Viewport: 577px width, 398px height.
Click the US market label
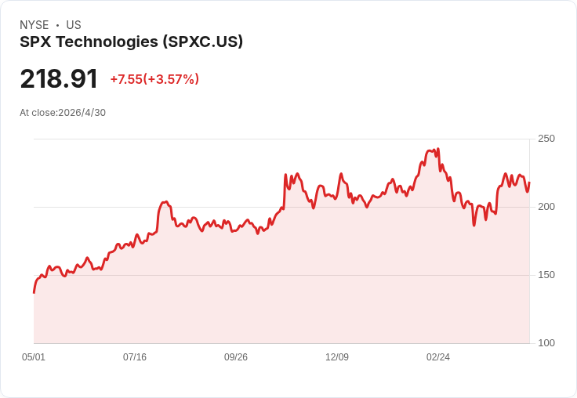tap(74, 25)
